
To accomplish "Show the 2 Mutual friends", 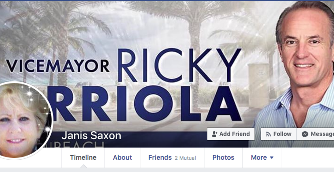I will tap(185, 158).
